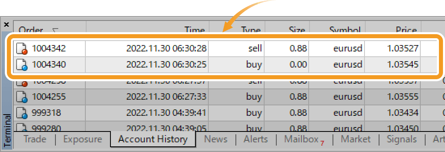Viewport: 445px width, 152px height.
Task: Select order number 1004340
Action: [49, 65]
